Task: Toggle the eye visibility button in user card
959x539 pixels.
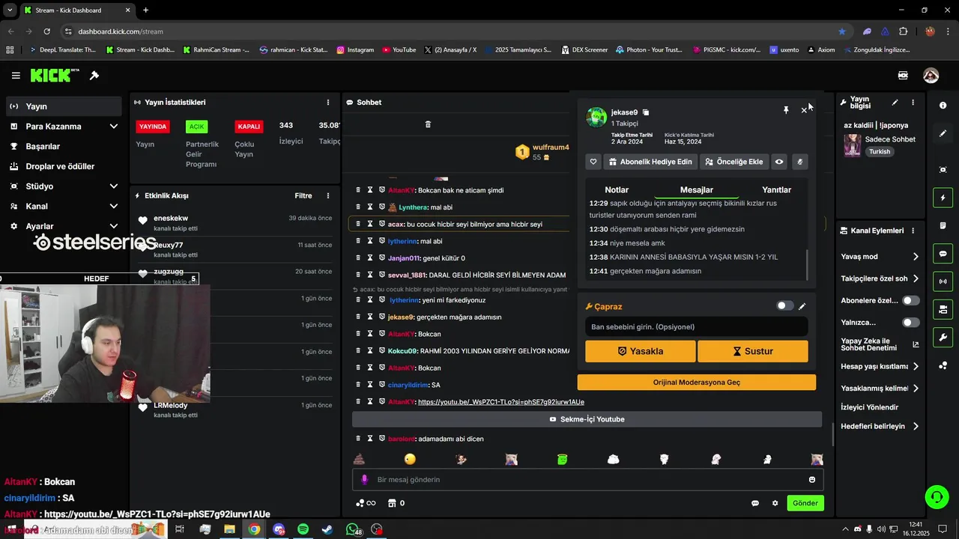Action: [x=779, y=162]
